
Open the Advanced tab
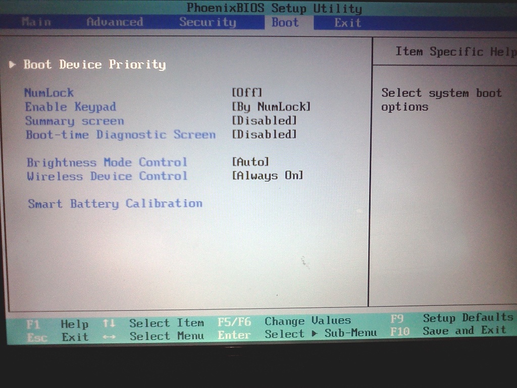click(115, 22)
